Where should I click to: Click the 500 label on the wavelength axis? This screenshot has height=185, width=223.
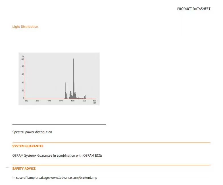[61, 101]
